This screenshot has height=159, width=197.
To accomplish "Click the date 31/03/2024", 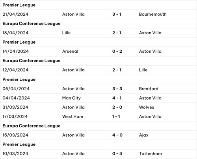I will (x=15, y=107).
